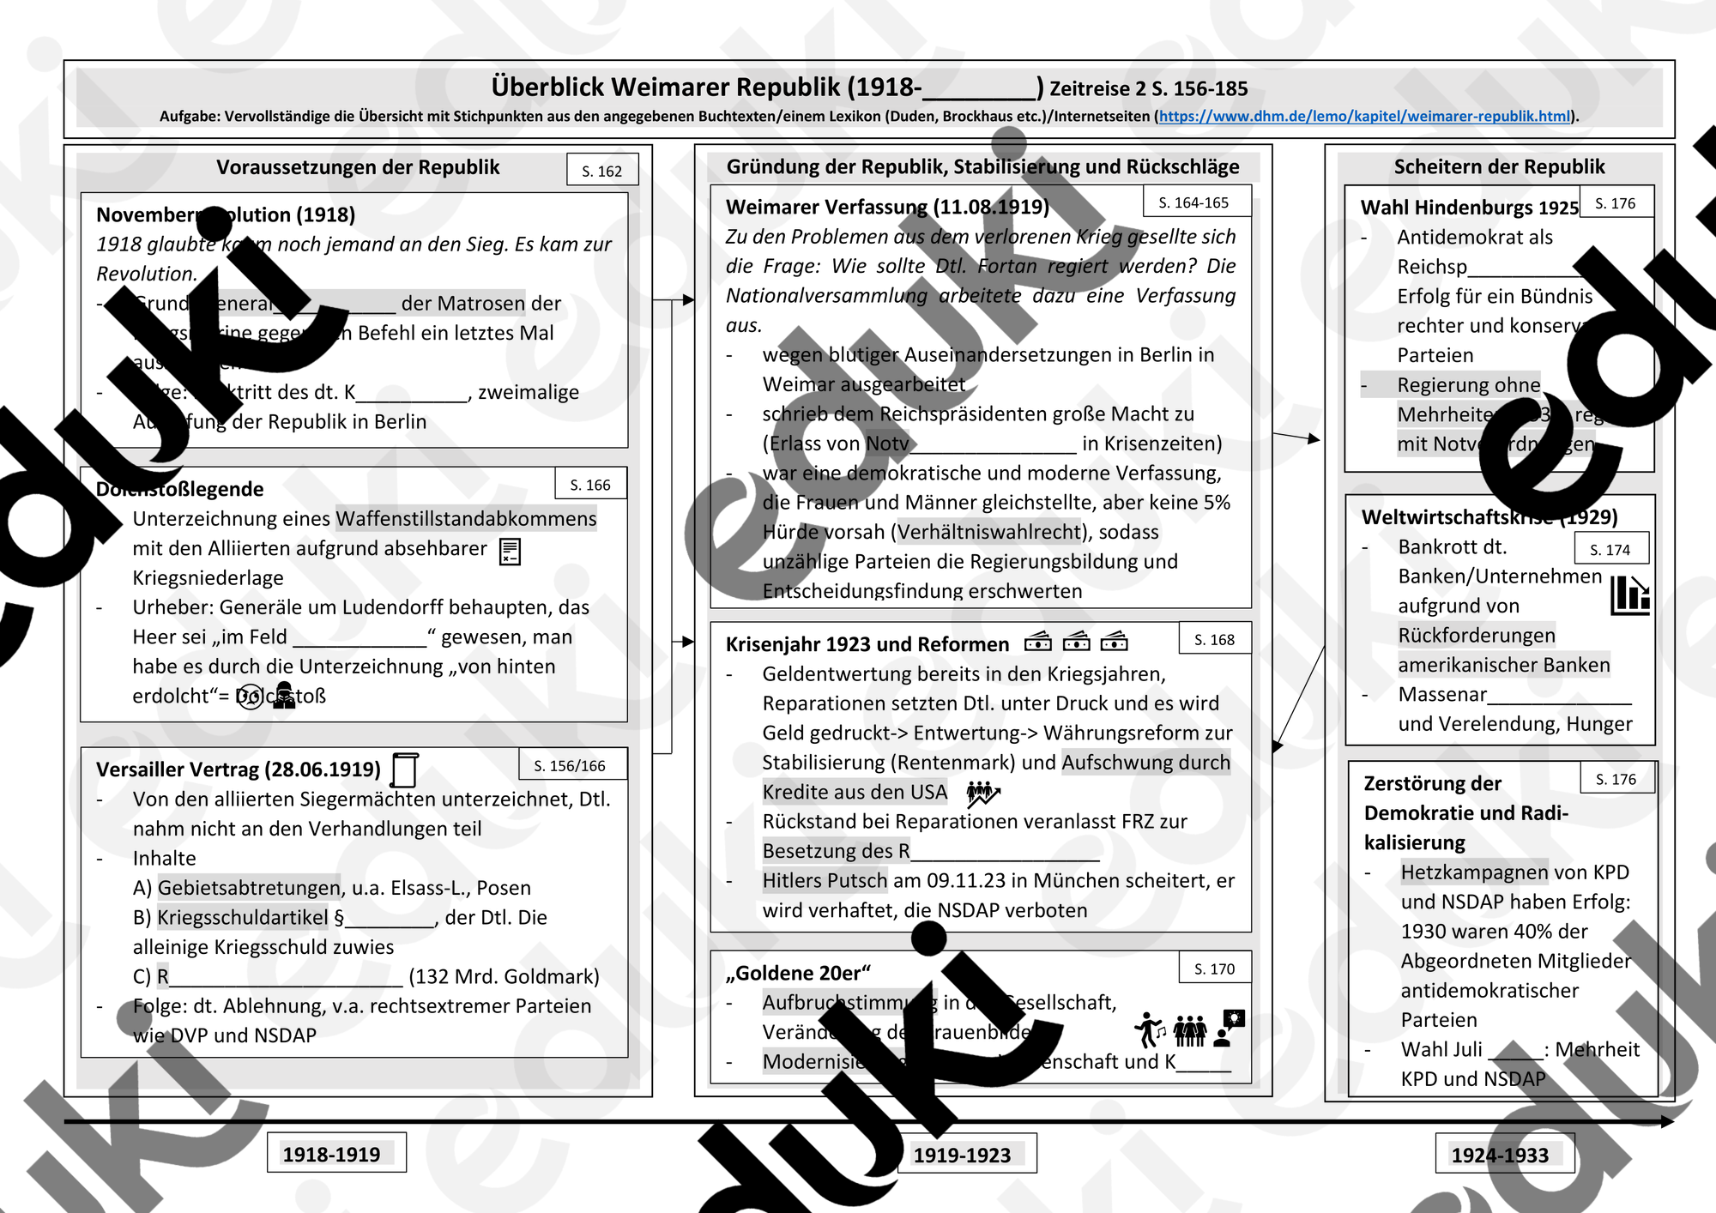Click the 'S. 170' page reference box
Screen dimensions: 1716x1213
point(1215,969)
